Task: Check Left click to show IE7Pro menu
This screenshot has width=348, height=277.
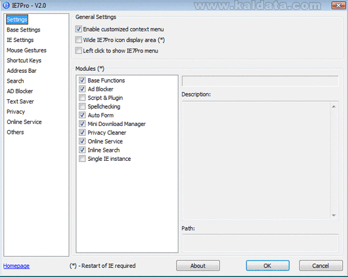Action: coord(78,51)
